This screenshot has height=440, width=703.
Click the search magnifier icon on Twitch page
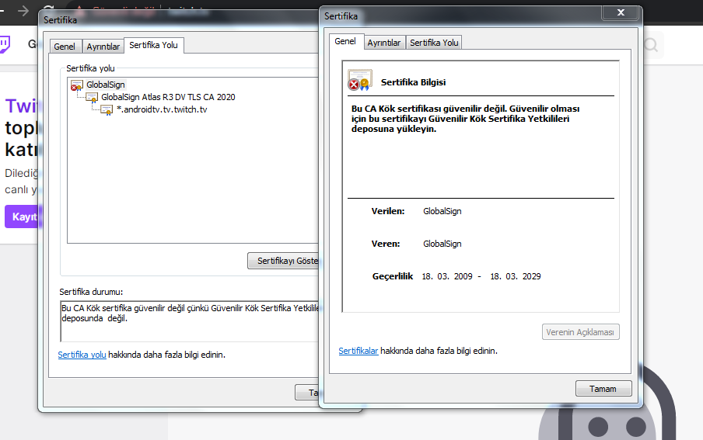tap(651, 45)
